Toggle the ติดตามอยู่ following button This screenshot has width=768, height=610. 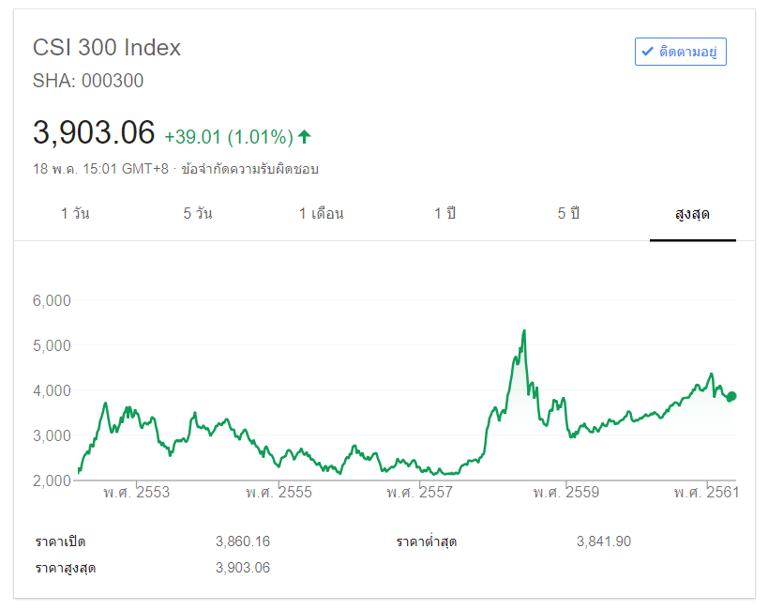click(x=681, y=52)
